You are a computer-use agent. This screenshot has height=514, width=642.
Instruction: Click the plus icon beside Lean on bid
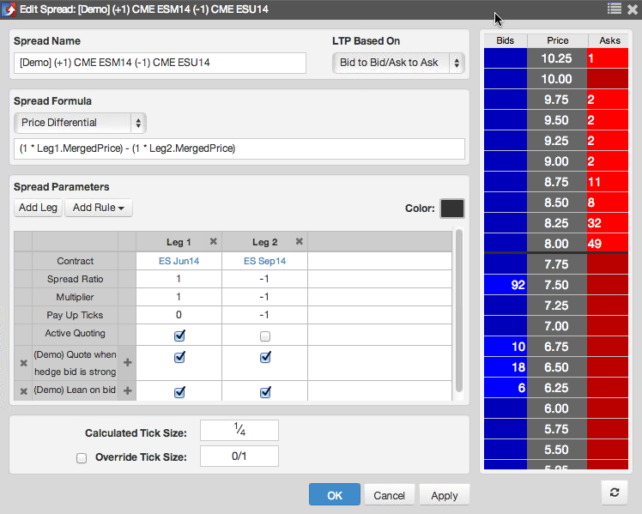tap(127, 390)
